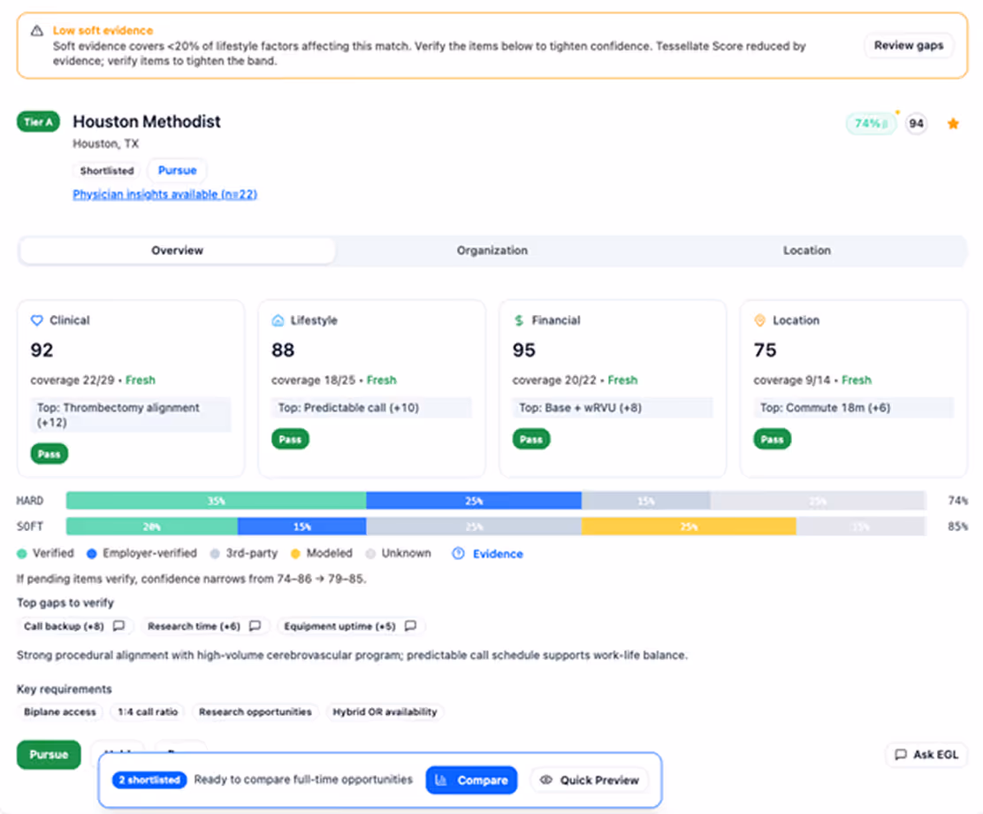This screenshot has width=983, height=814.
Task: Click the Hybrid OR availability chip
Action: (x=385, y=711)
